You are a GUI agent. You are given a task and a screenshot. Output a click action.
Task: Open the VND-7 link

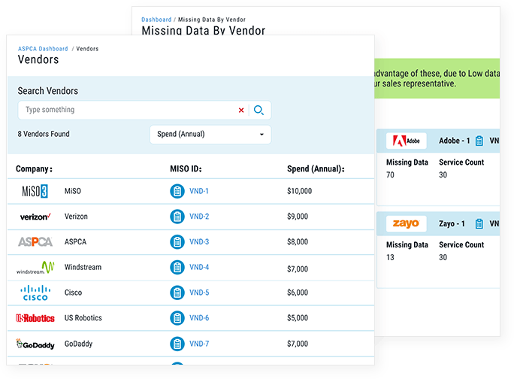[x=199, y=344]
